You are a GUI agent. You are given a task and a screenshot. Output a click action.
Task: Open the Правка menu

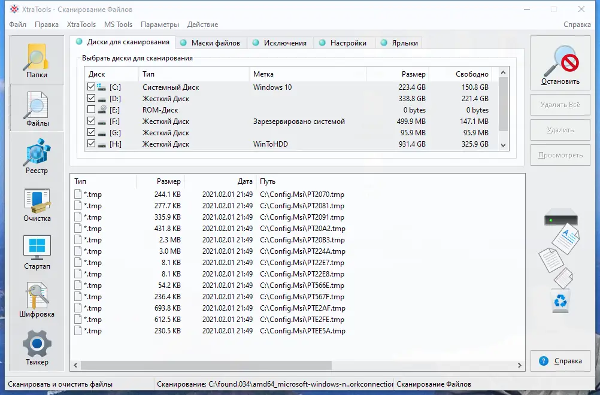click(x=47, y=25)
